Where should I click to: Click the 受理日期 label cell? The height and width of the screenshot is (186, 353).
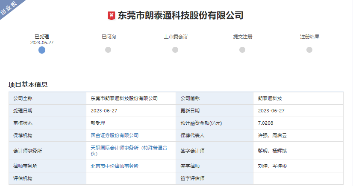(x=47, y=111)
